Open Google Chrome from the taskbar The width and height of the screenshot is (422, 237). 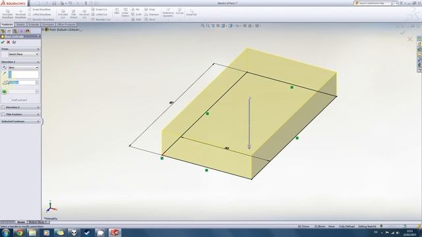(19, 232)
